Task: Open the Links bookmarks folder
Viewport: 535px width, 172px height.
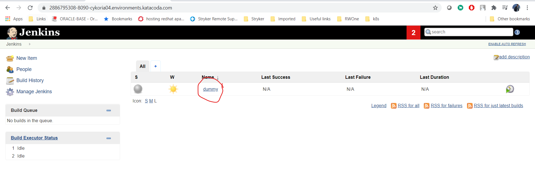Action: point(37,19)
